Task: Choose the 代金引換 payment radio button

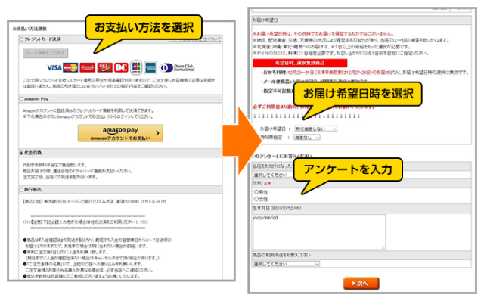Action: click(x=21, y=153)
